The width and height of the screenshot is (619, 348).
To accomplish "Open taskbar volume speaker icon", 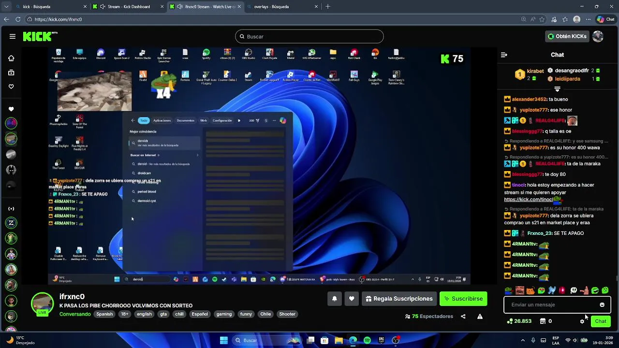I will 575,340.
